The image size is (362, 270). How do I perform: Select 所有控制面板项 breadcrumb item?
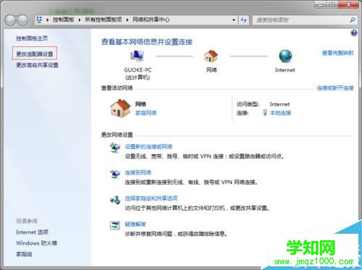104,20
